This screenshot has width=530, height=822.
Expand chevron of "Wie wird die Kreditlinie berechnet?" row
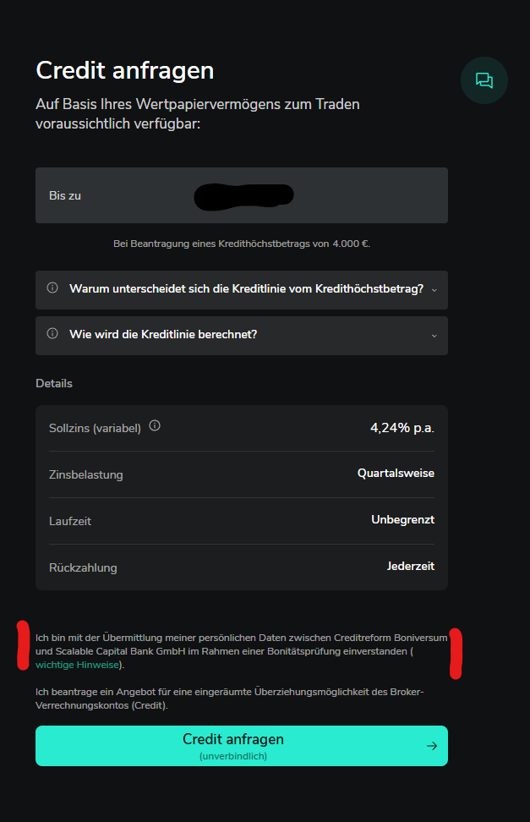click(x=434, y=336)
